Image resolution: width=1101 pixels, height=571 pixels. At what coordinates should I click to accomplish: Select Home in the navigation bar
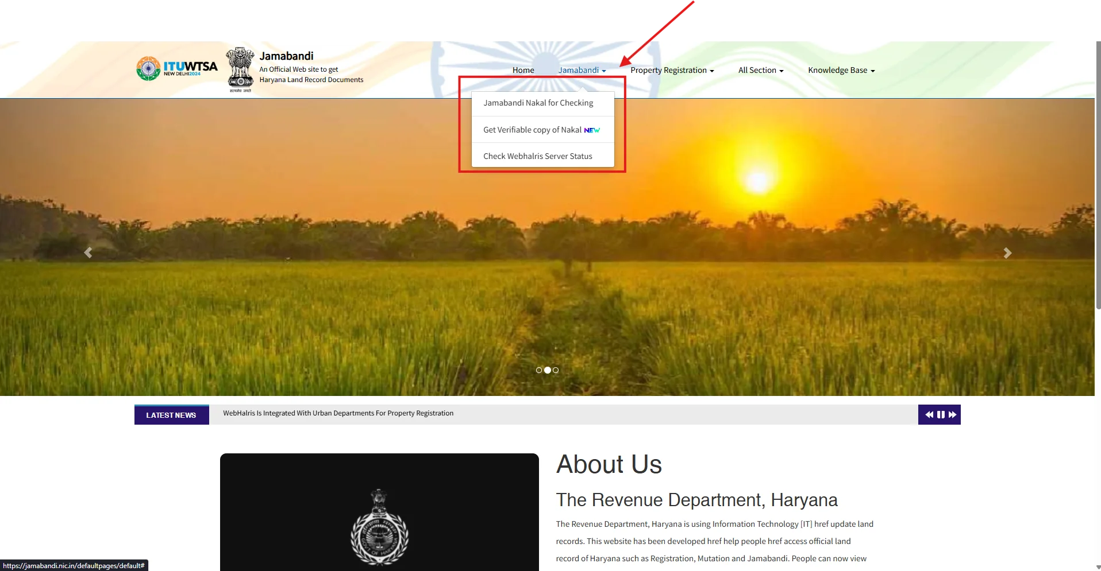coord(523,69)
